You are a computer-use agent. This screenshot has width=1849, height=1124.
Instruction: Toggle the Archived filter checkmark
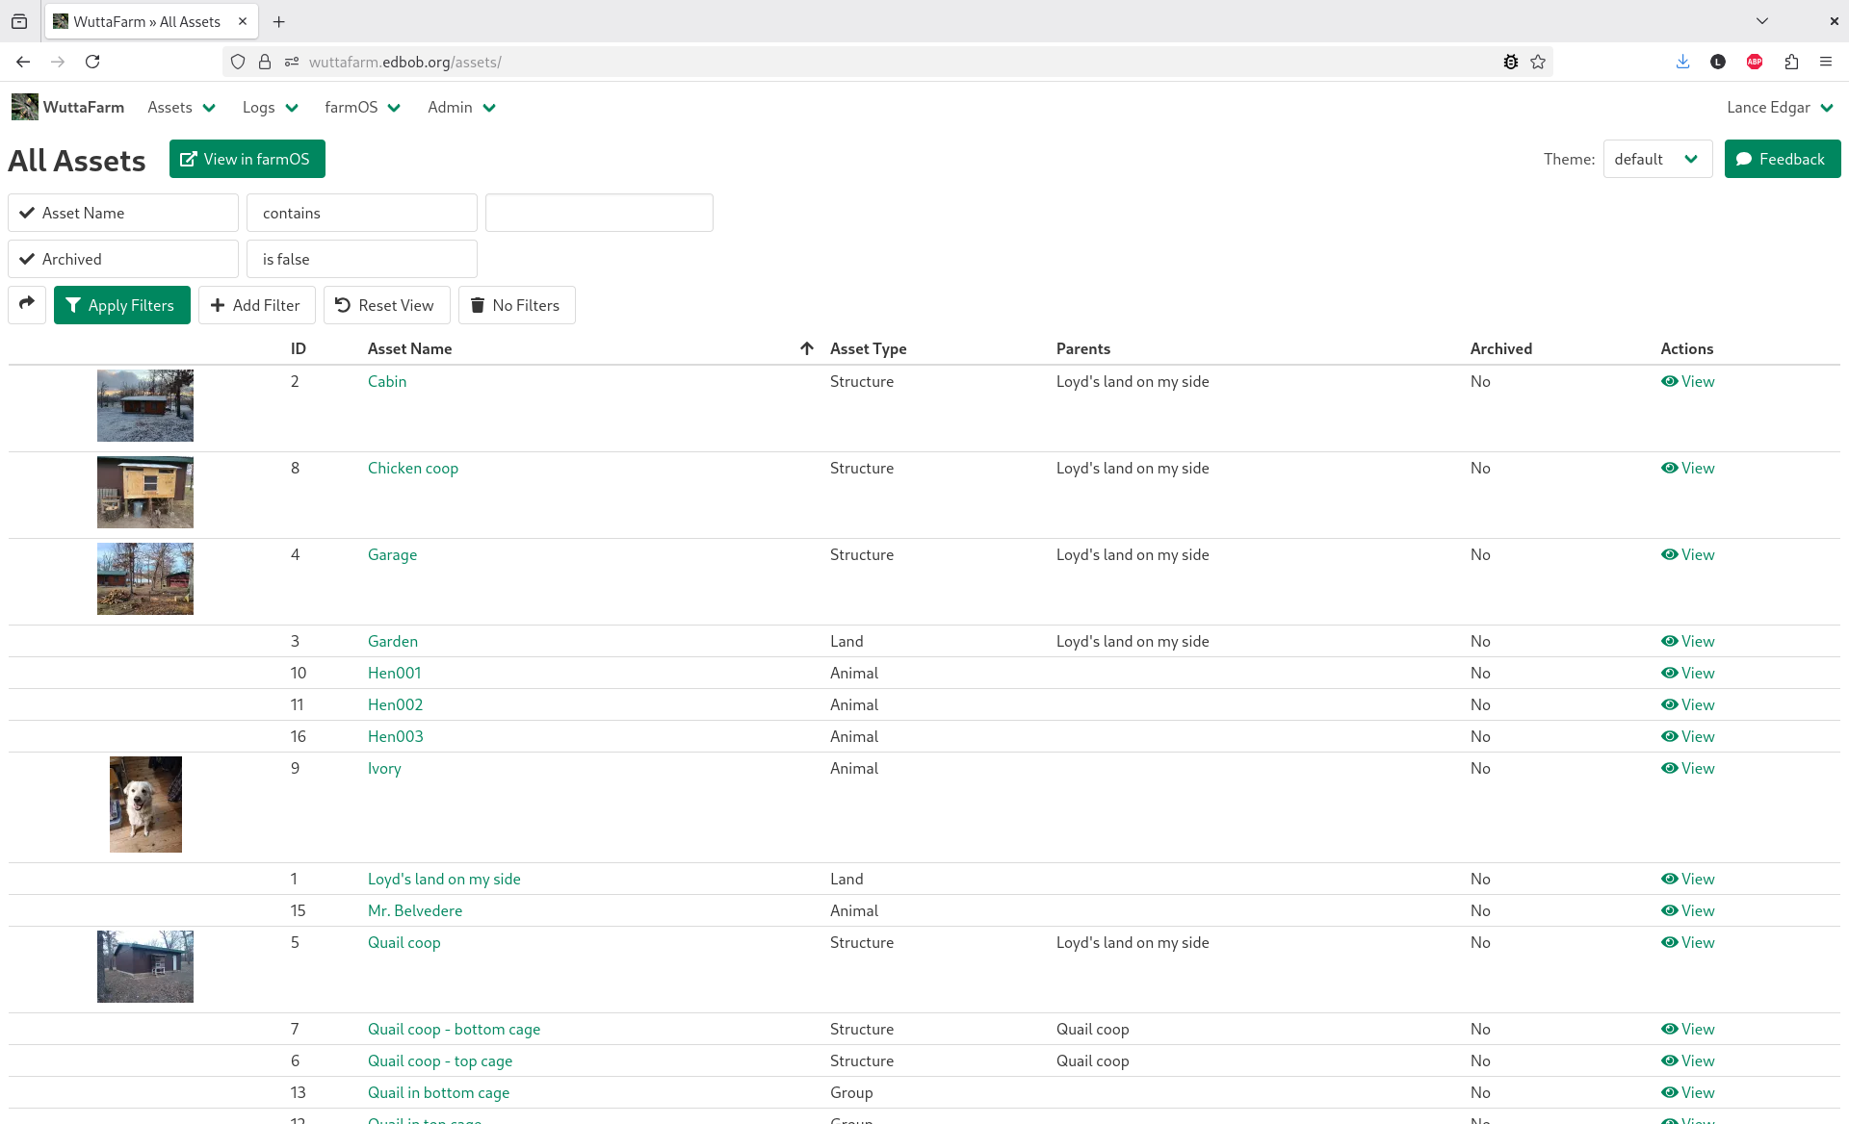(28, 258)
